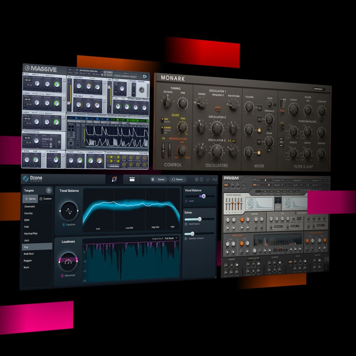356x356 pixels.
Task: Expand the Output level Full Scale dropdown
Action: tap(171, 238)
